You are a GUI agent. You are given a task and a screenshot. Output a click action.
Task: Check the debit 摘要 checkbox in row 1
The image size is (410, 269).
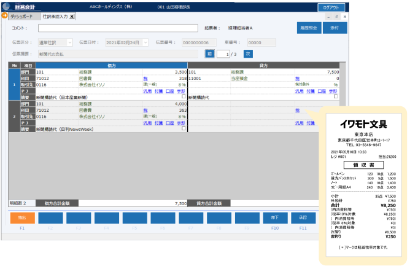click(x=183, y=96)
